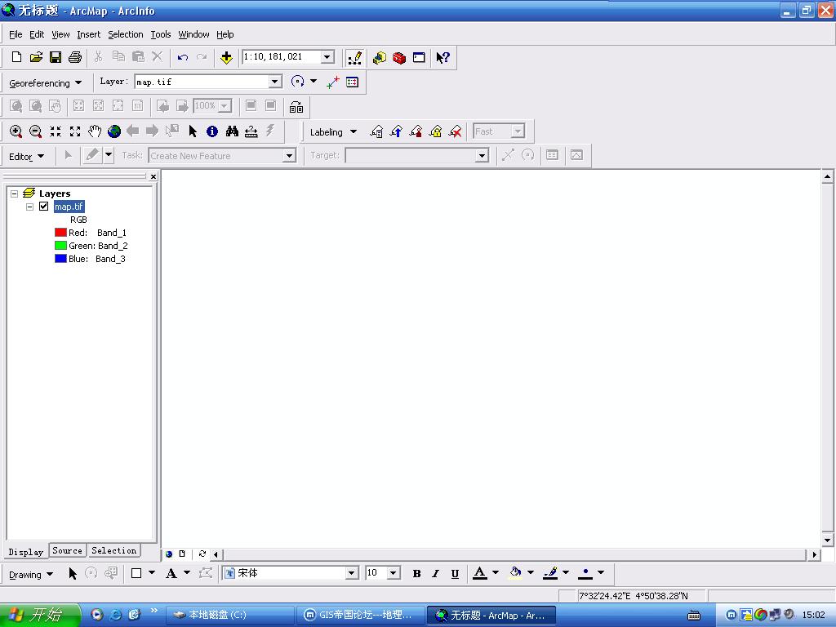Open the map scale dropdown
The height and width of the screenshot is (627, 836).
pyautogui.click(x=327, y=57)
